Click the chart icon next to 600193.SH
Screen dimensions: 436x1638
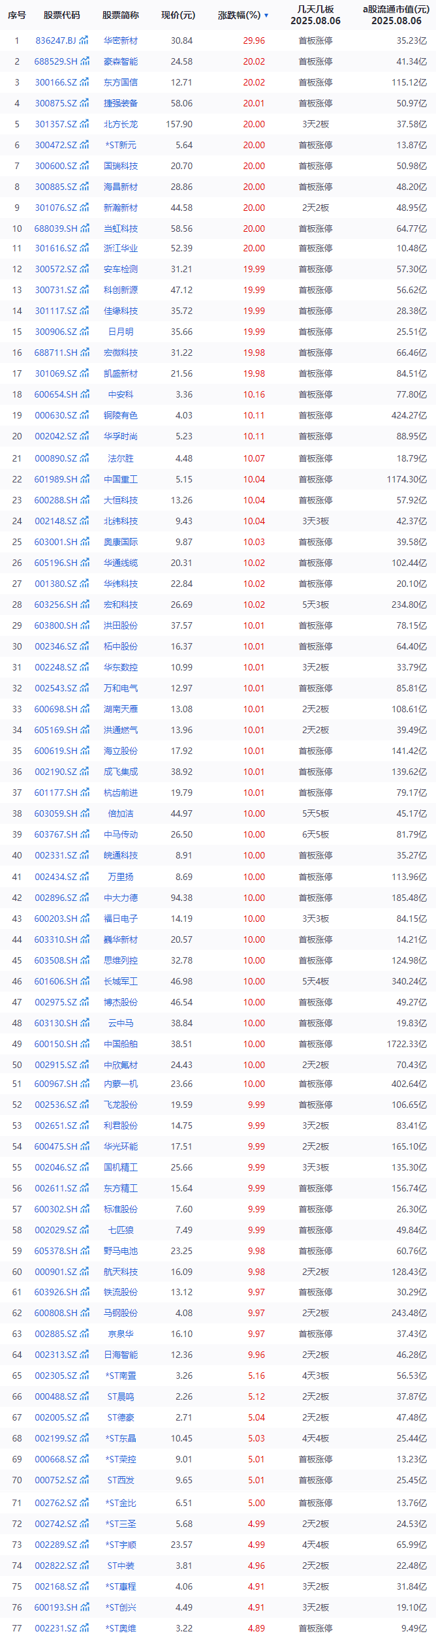click(x=84, y=1607)
